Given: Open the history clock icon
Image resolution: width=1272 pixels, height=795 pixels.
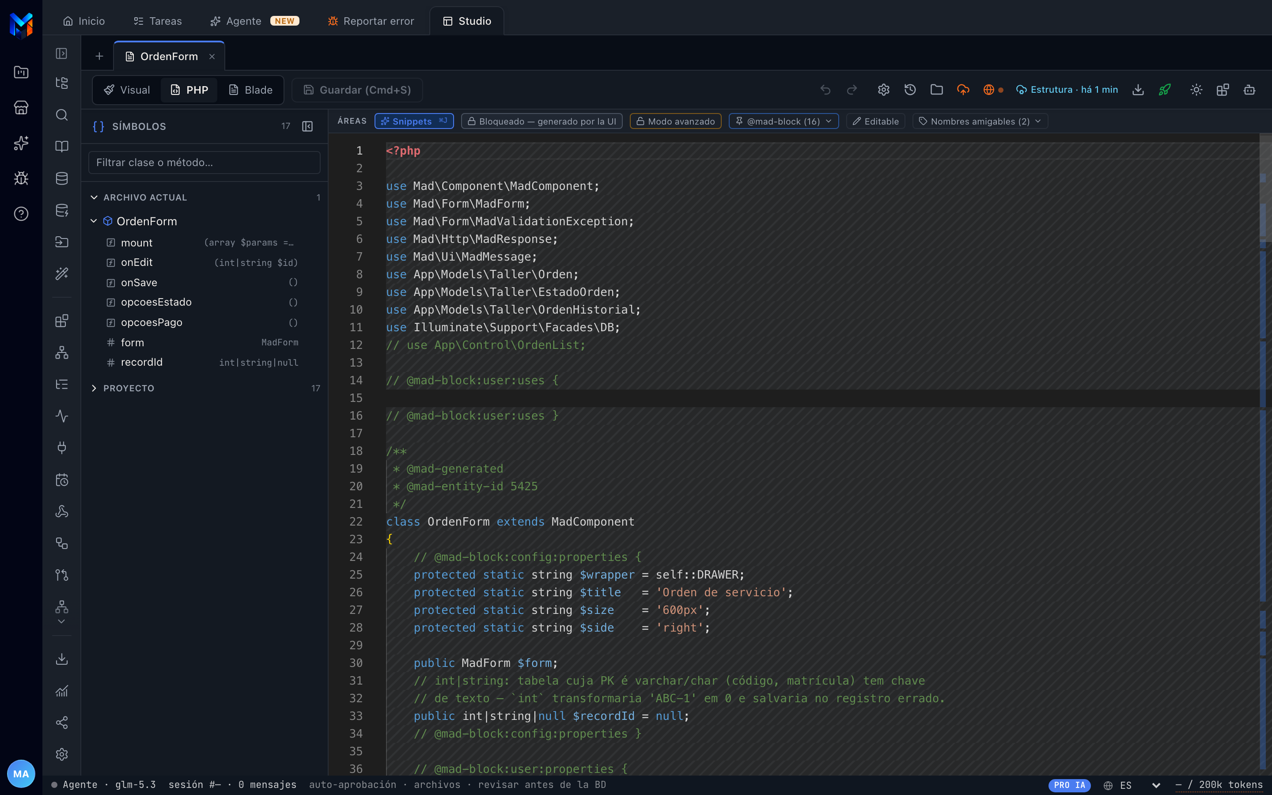Looking at the screenshot, I should pyautogui.click(x=910, y=90).
